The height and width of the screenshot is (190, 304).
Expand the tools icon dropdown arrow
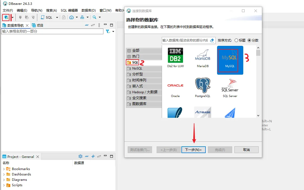click(87, 18)
